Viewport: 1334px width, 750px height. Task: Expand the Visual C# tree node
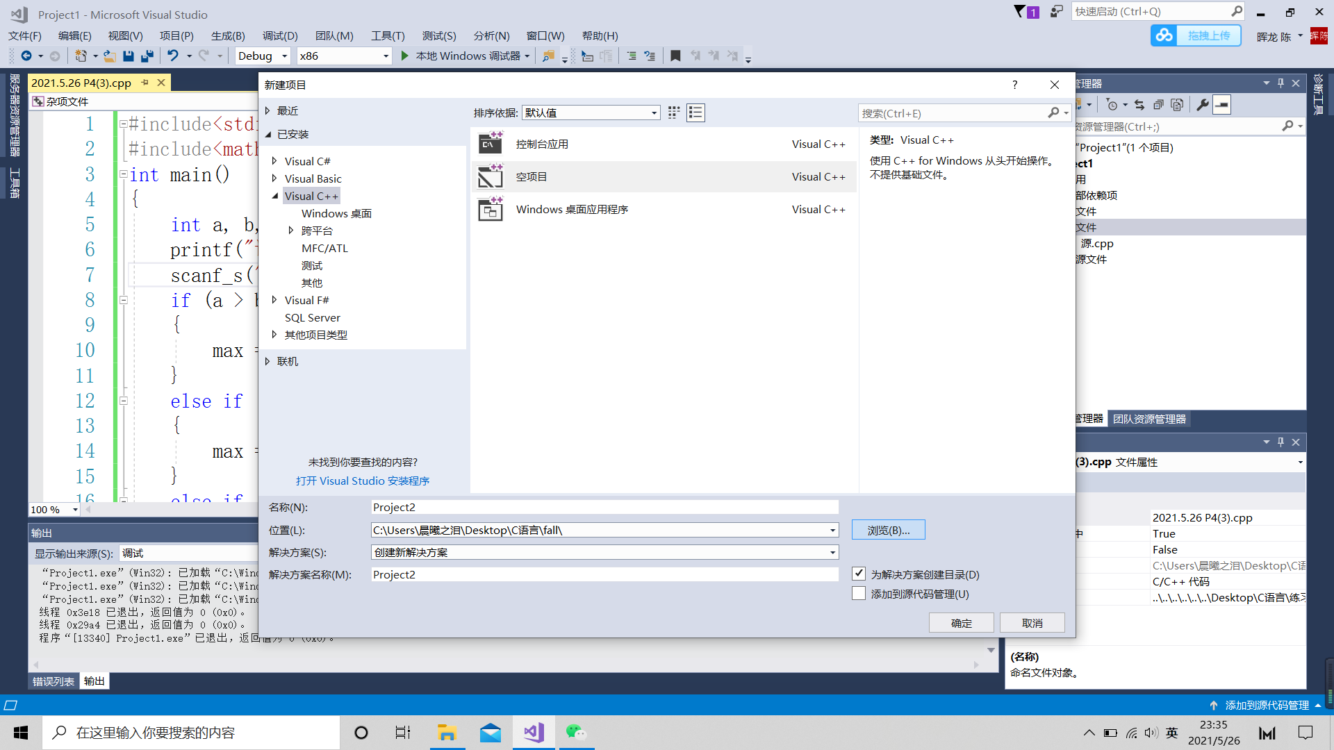tap(274, 161)
